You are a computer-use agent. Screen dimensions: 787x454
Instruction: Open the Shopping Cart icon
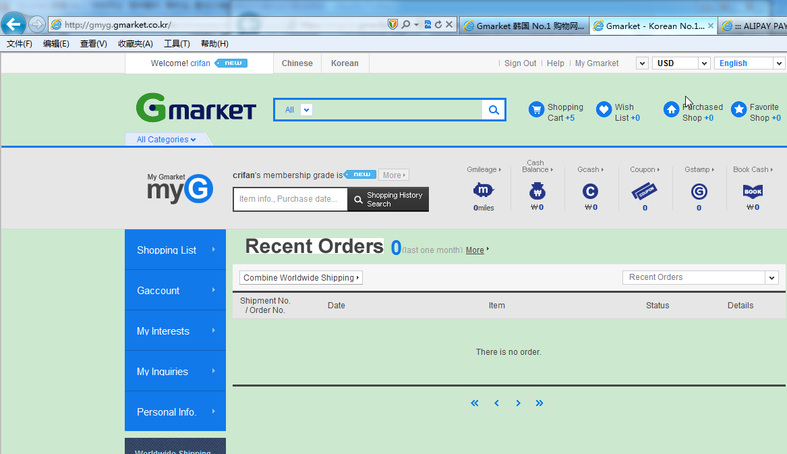[536, 109]
